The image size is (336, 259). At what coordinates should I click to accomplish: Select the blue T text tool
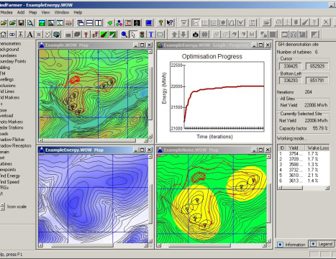[x=151, y=35]
